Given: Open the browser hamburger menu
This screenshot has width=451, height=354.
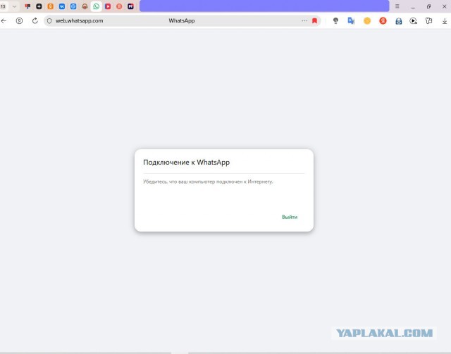Looking at the screenshot, I should [397, 6].
